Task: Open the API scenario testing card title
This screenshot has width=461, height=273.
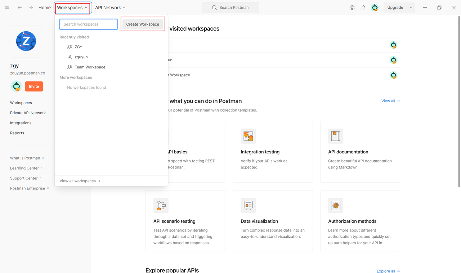Action: click(174, 221)
